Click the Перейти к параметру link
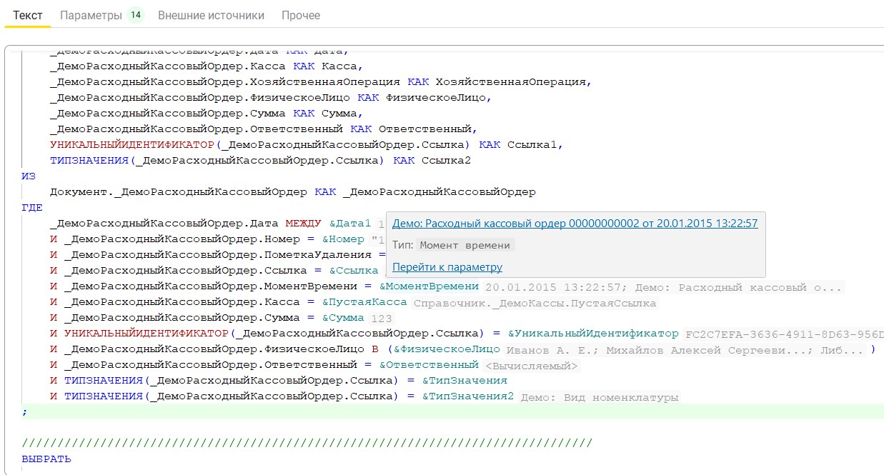Viewport: 884px width, 475px height. (447, 267)
